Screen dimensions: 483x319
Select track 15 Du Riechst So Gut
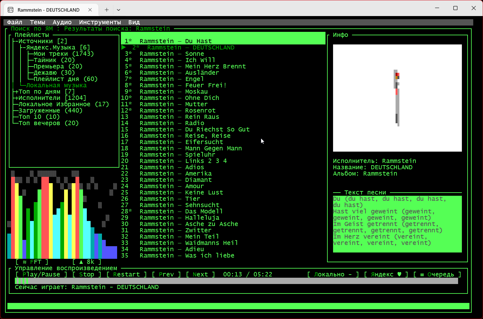(x=223, y=130)
